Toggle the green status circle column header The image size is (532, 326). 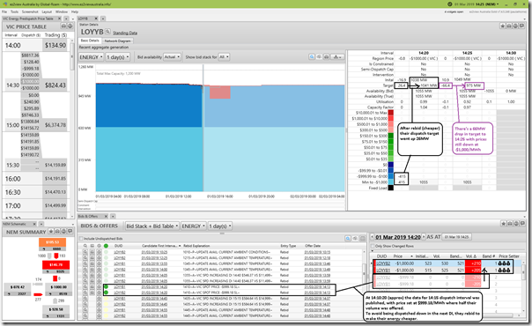(106, 246)
